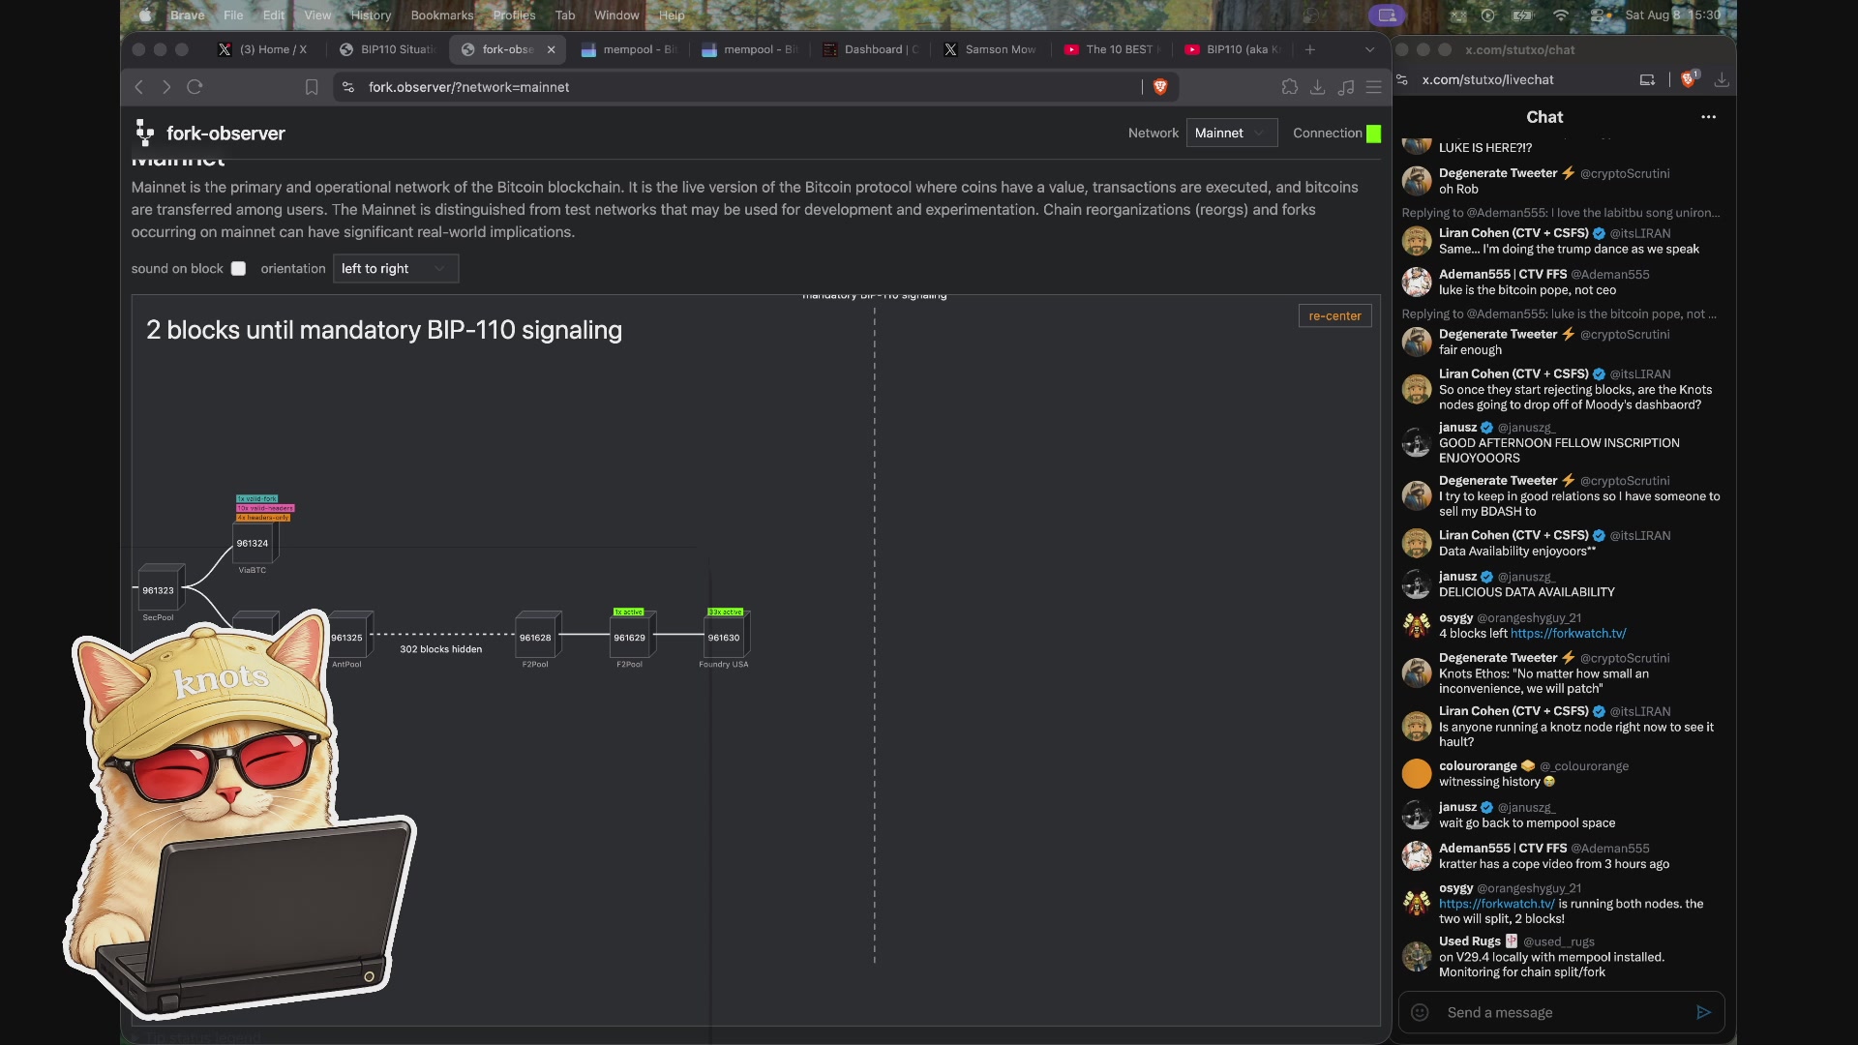Open the browser extensions puzzle icon
1858x1045 pixels.
tap(1290, 87)
